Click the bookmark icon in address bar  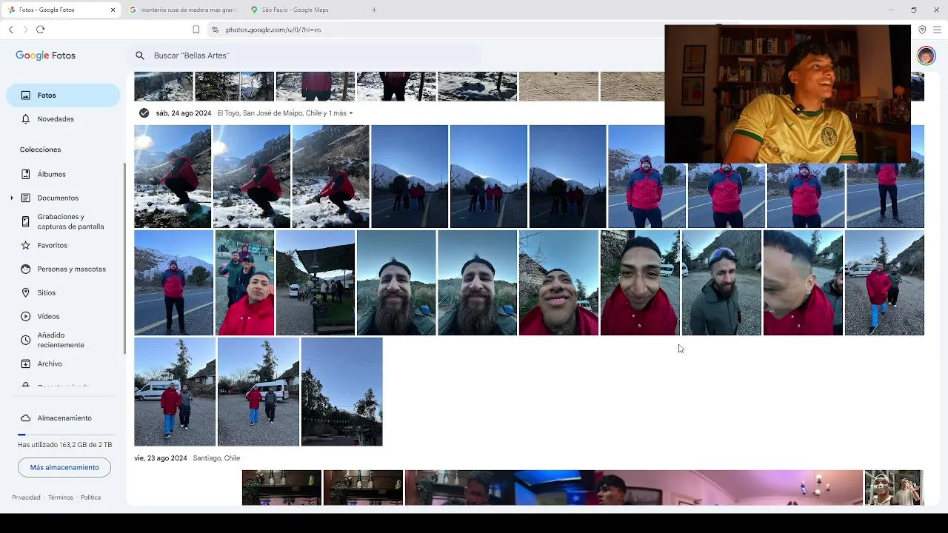point(196,30)
